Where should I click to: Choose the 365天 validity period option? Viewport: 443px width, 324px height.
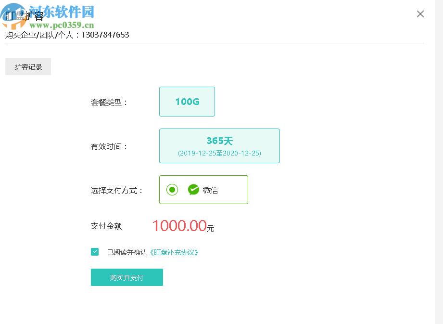click(x=219, y=146)
